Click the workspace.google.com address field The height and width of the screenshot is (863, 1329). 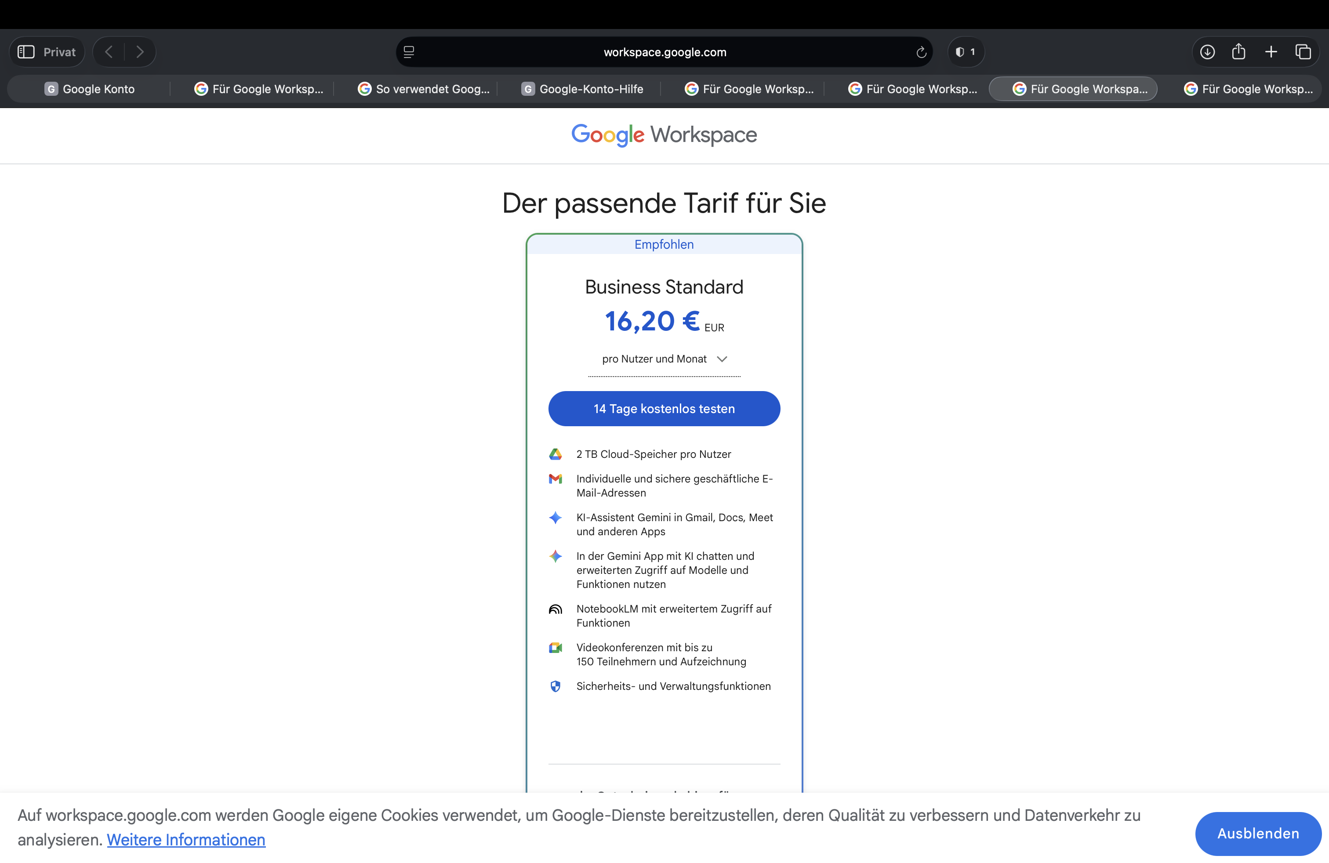pos(664,52)
